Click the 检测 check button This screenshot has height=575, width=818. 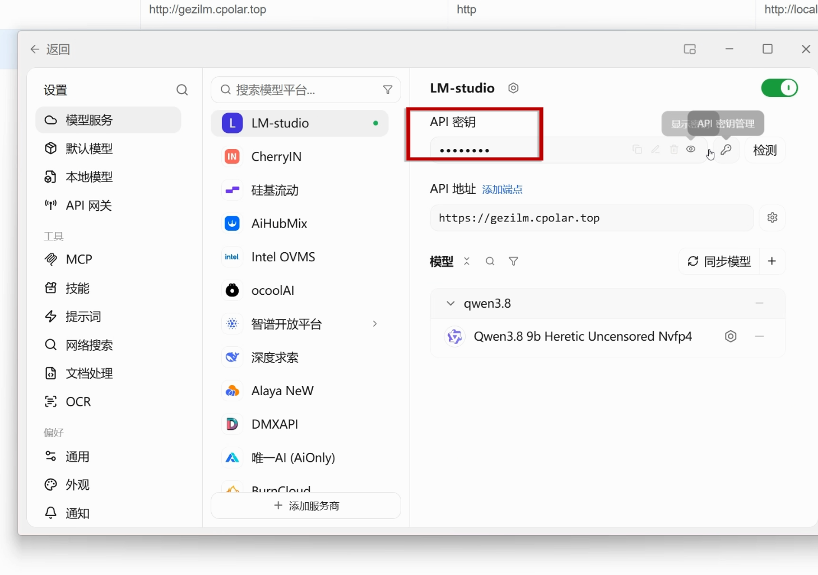pyautogui.click(x=765, y=150)
